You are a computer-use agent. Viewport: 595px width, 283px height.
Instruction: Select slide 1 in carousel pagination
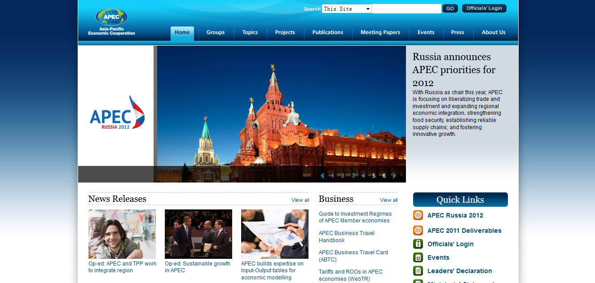coord(332,176)
